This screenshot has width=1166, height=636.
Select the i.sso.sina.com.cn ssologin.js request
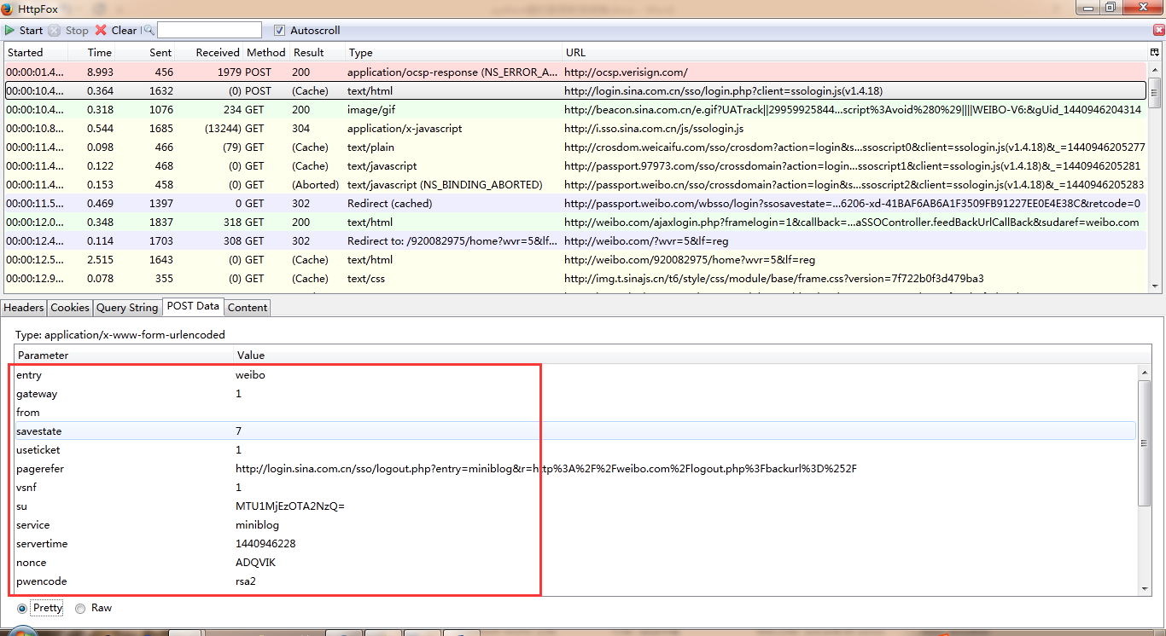(575, 128)
